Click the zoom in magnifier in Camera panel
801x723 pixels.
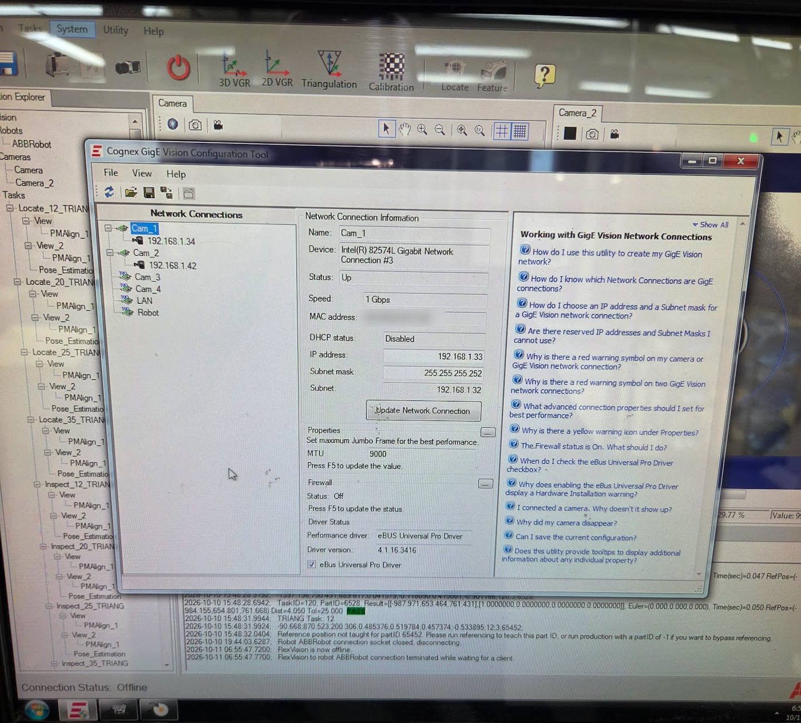[x=422, y=130]
